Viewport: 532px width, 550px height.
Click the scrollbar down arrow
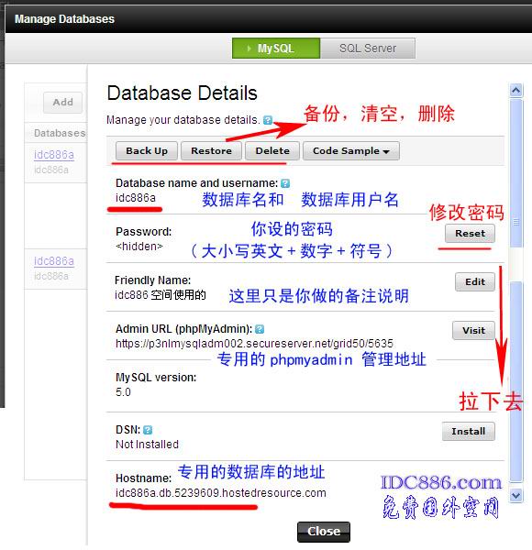click(x=515, y=496)
